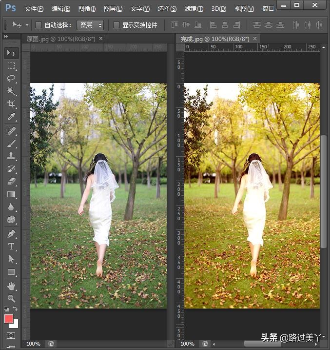This screenshot has height=350, width=330.
Task: Open the 滤镜(T) menu
Action: coord(194,9)
